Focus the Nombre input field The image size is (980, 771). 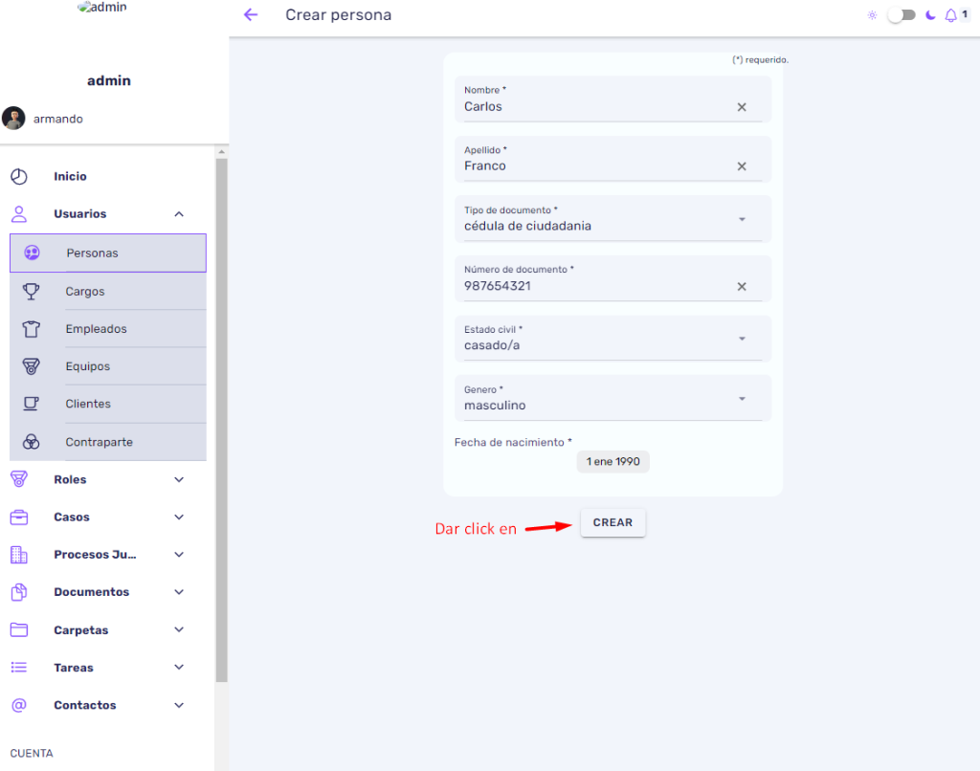pos(612,99)
